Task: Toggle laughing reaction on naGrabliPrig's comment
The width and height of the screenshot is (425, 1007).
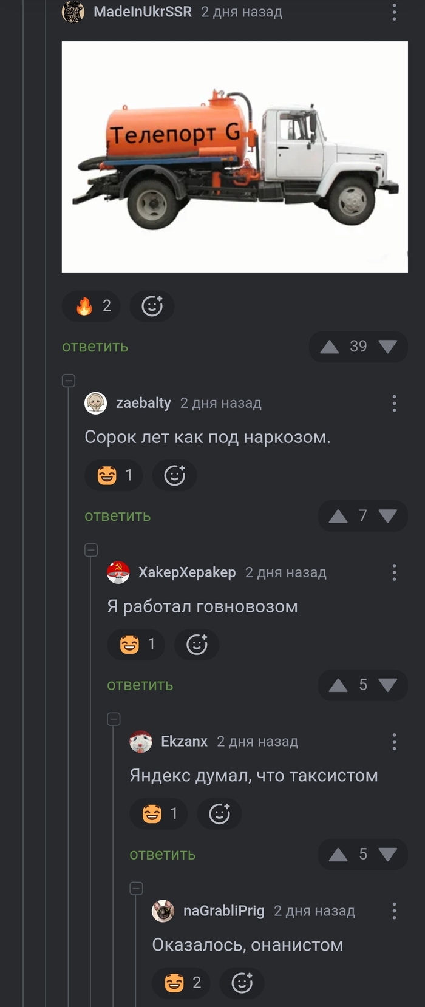Action: tap(181, 983)
